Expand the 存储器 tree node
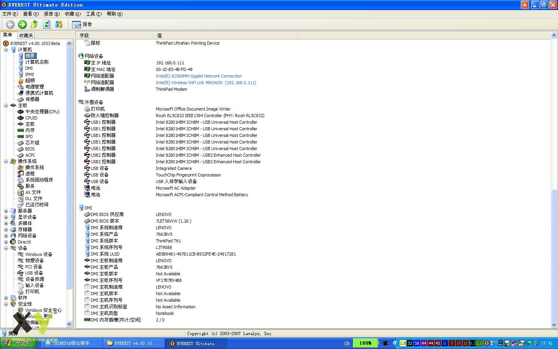558x349 pixels. pyautogui.click(x=6, y=230)
